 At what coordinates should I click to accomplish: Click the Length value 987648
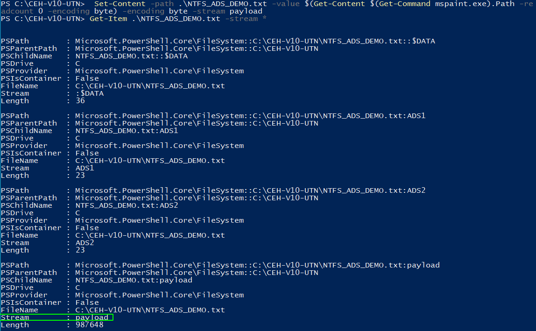(x=90, y=325)
